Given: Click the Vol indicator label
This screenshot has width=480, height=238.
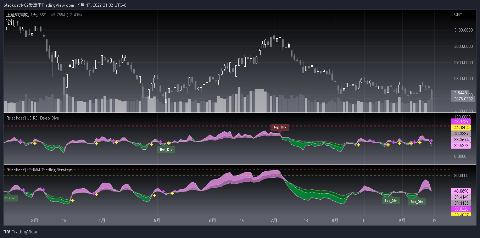Looking at the screenshot, I should pos(9,21).
